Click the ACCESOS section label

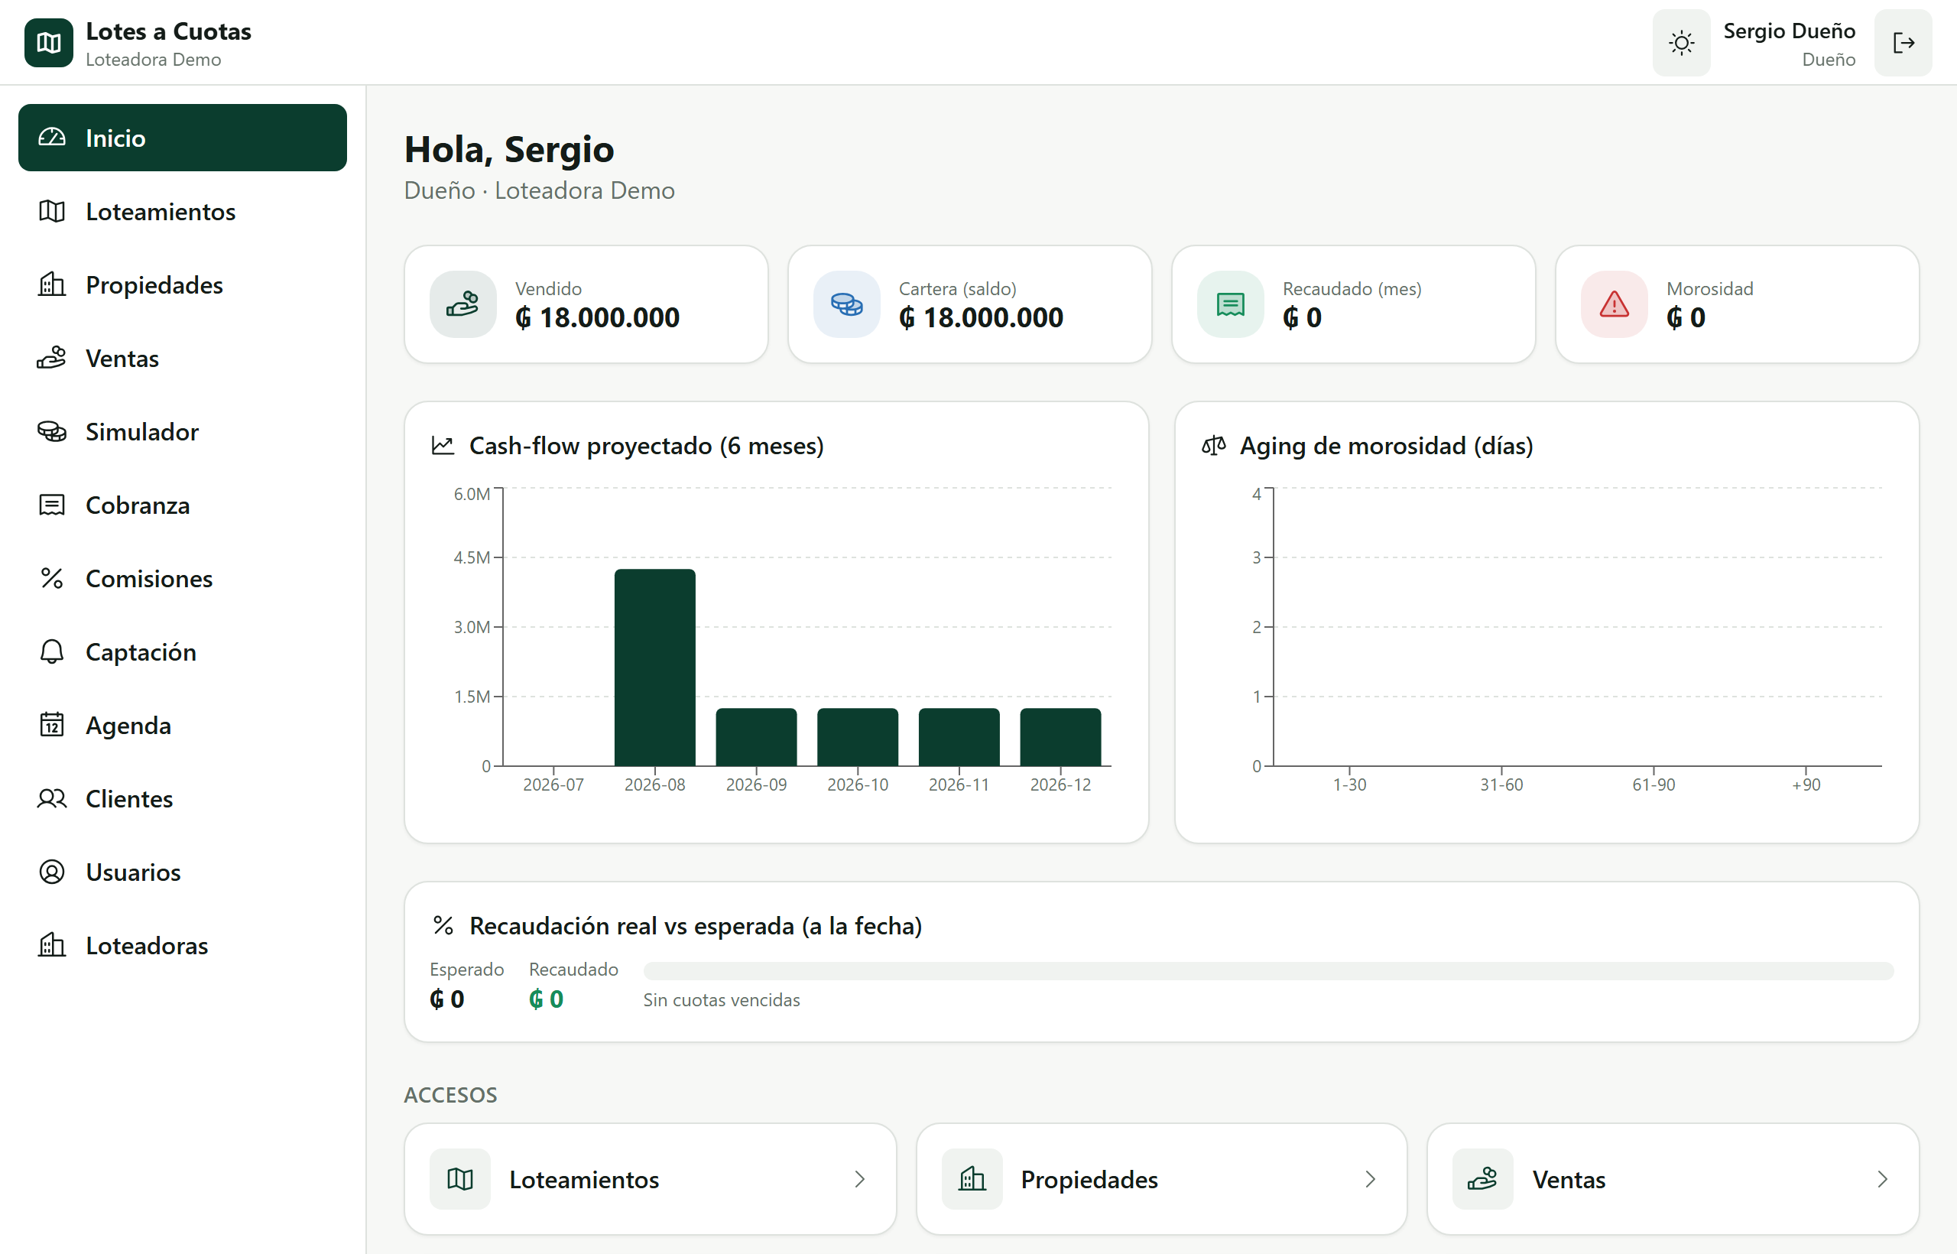450,1095
